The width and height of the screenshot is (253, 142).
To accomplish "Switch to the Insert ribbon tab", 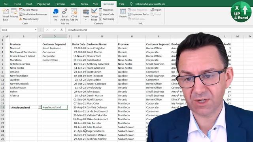I will [29, 4].
